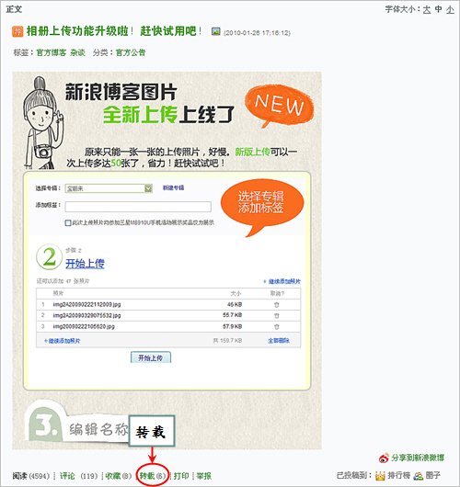Click the file name img20090222105620.jpg
The height and width of the screenshot is (487, 460).
84,327
